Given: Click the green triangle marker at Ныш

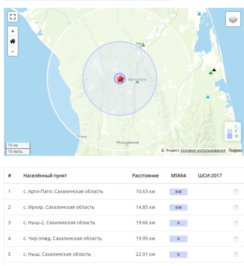Looking at the screenshot, I should tap(143, 45).
